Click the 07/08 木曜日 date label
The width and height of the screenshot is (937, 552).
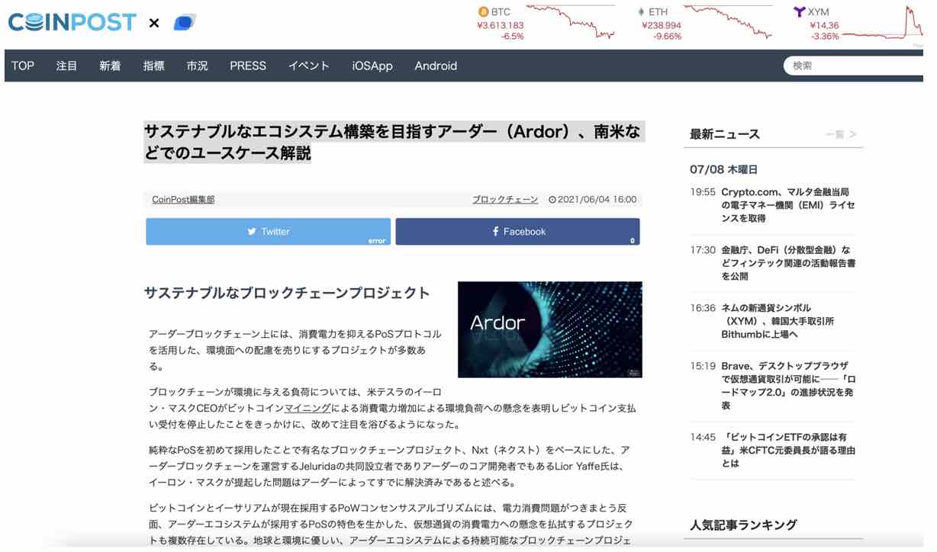point(723,169)
